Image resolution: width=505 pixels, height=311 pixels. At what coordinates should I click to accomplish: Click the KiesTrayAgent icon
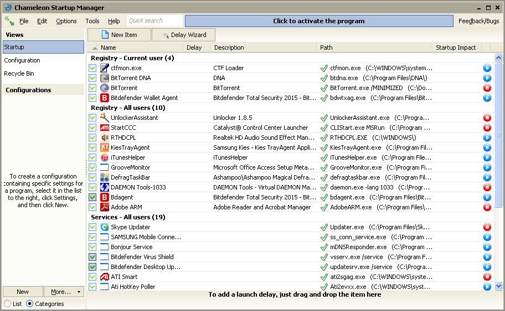pos(104,147)
